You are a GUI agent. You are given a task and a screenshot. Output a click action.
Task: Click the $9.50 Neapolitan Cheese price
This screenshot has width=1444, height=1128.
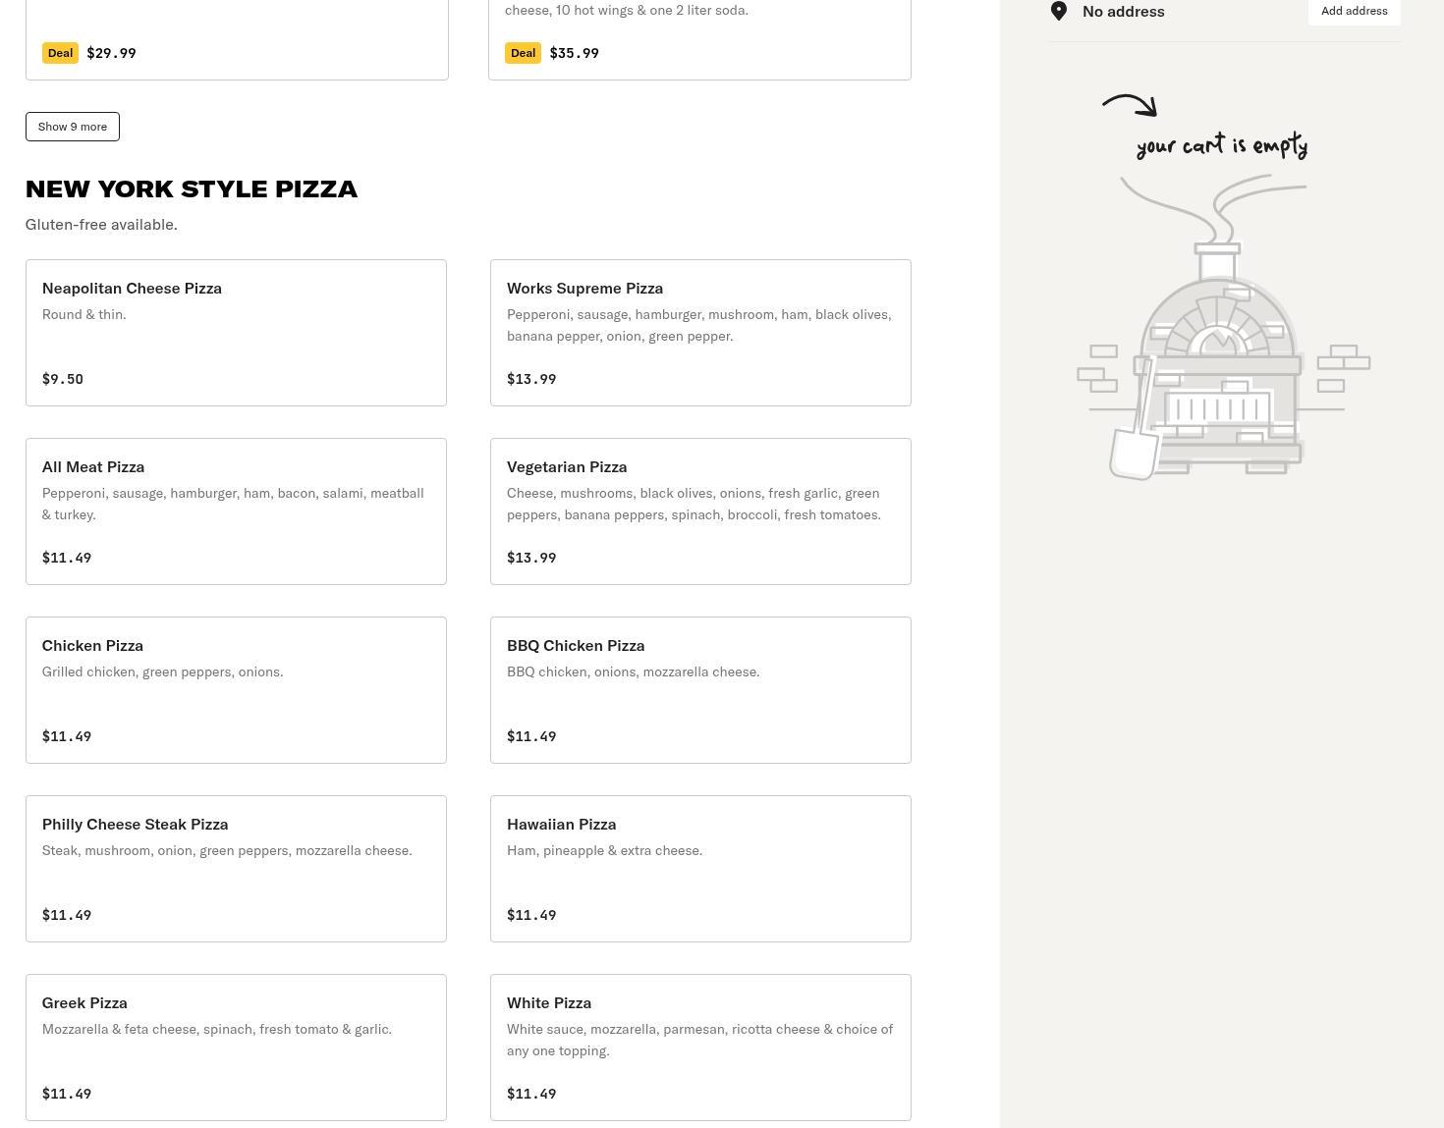point(63,379)
